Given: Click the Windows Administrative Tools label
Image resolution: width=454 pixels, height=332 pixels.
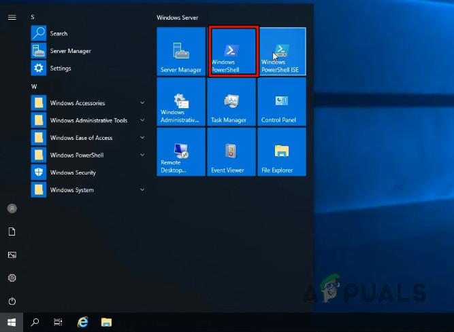Looking at the screenshot, I should click(x=89, y=120).
